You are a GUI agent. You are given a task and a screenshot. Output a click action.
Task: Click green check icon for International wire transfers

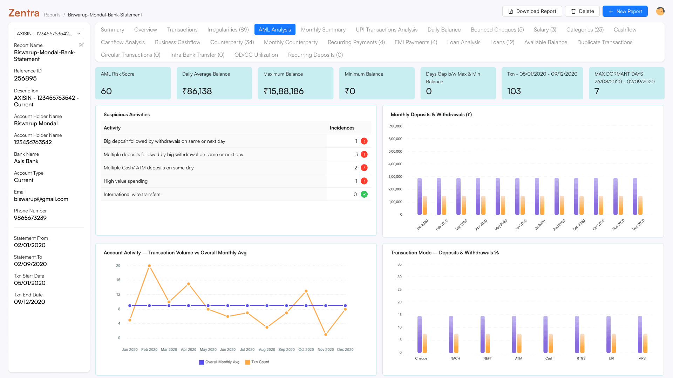tap(364, 194)
